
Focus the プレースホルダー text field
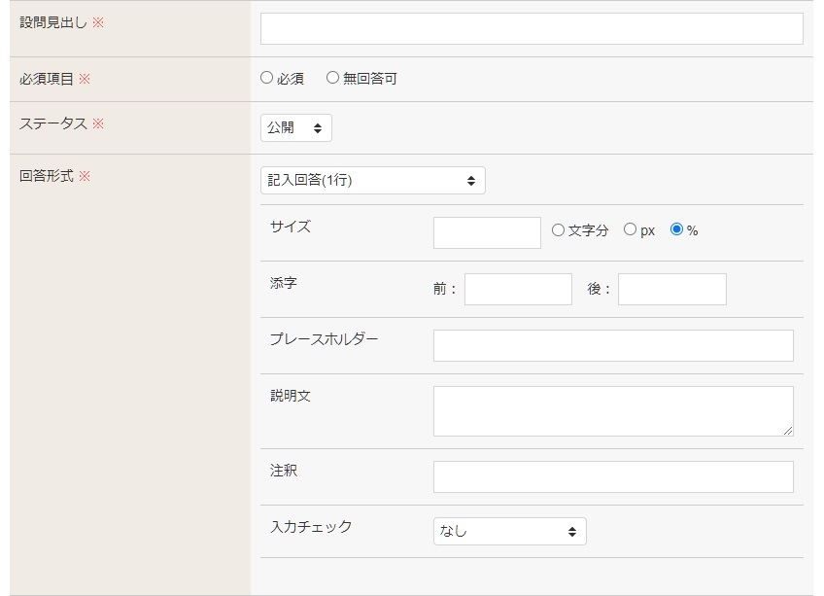tap(613, 345)
